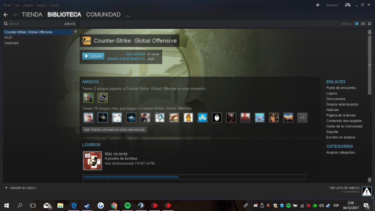The width and height of the screenshot is (375, 211).
Task: Launch Big Picture mode with controller icon
Action: coord(347,5)
